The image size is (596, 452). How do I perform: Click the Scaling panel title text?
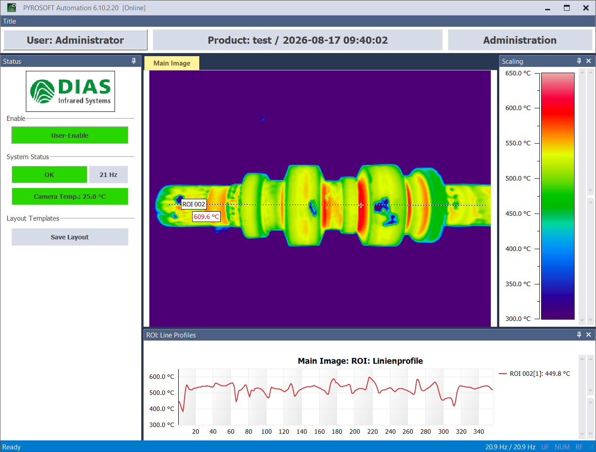pos(513,62)
